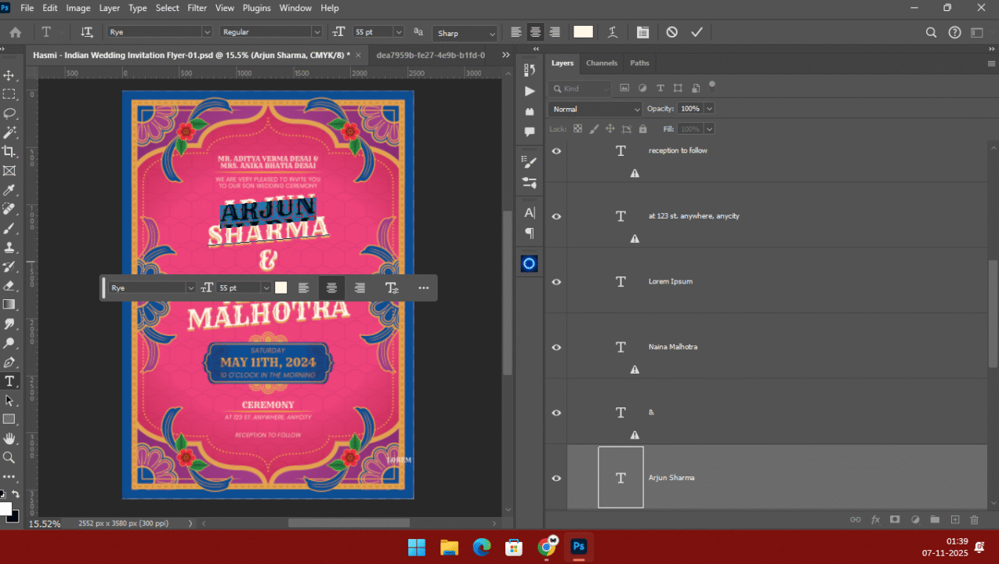Commit text edits with the checkmark
Image resolution: width=999 pixels, height=564 pixels.
[x=697, y=32]
